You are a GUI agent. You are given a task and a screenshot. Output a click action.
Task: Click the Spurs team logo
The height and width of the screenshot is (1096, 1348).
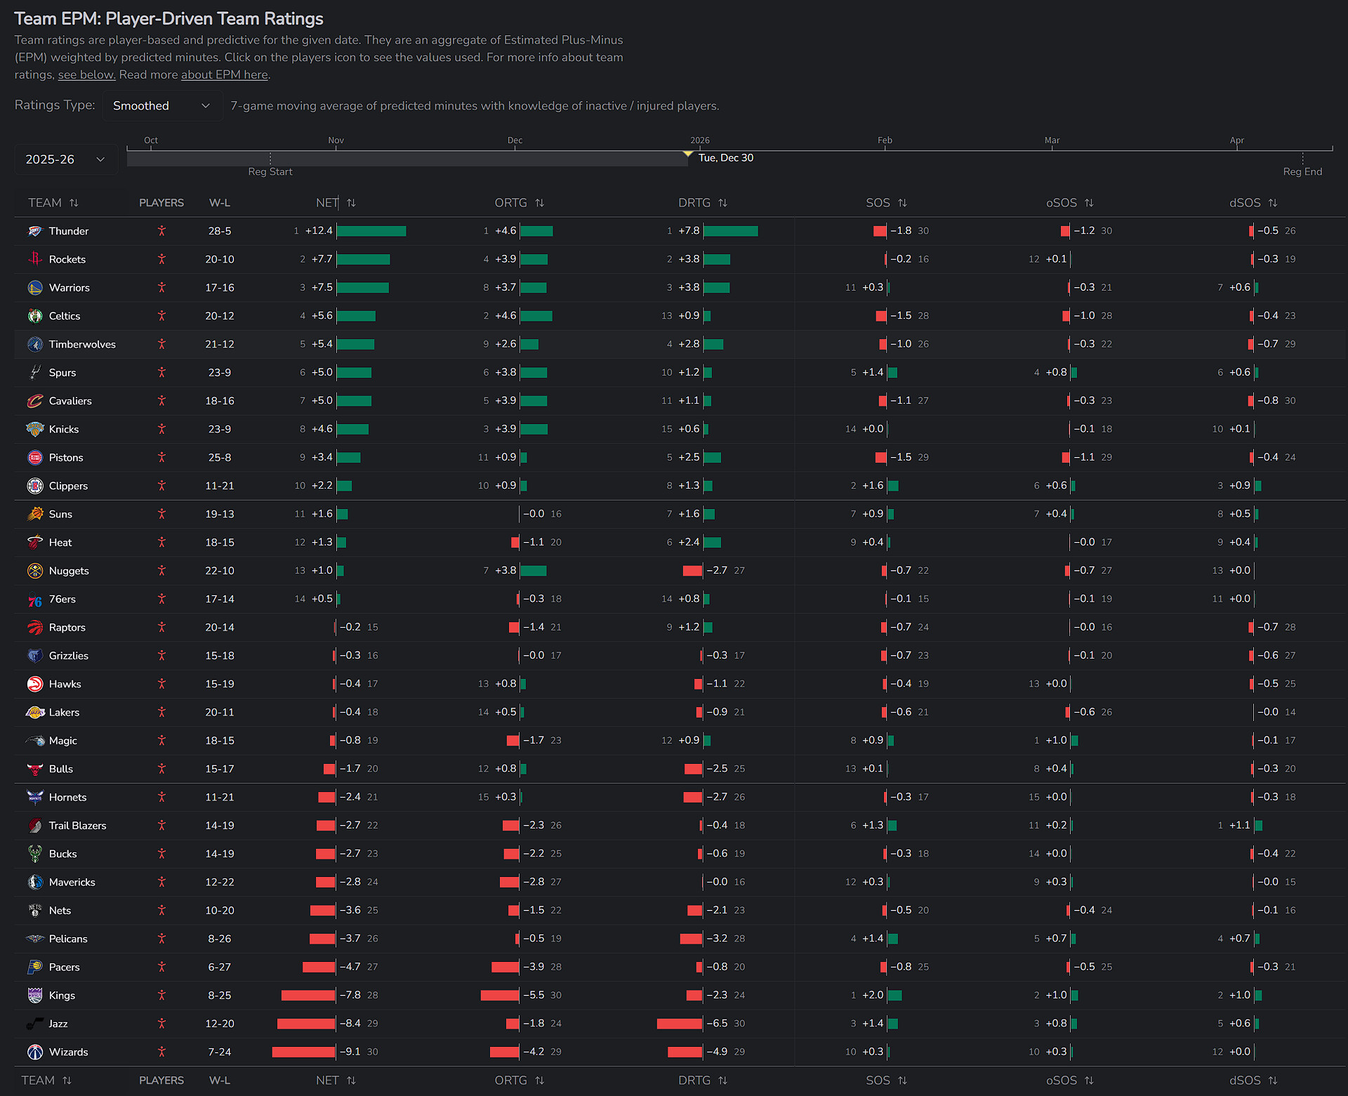35,373
